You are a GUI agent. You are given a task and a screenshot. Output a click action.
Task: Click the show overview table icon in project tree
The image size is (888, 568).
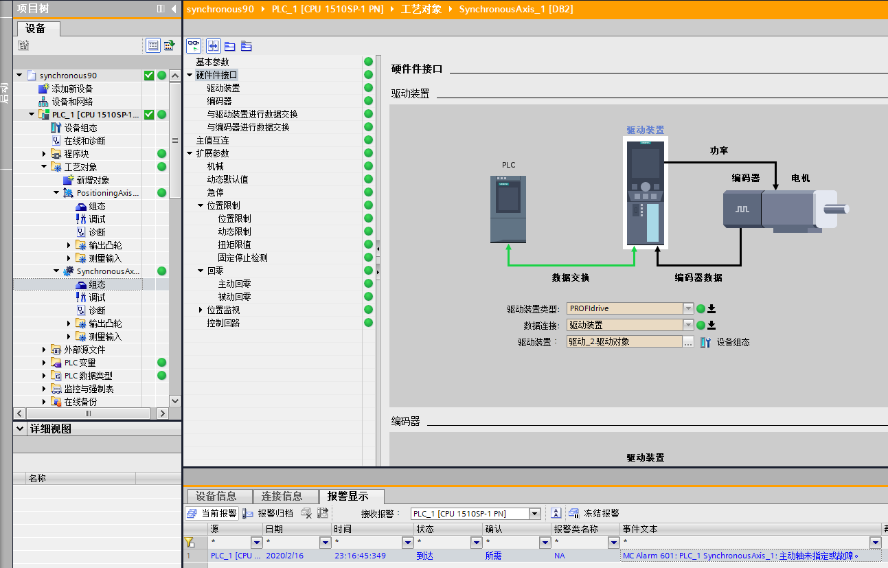tap(152, 45)
